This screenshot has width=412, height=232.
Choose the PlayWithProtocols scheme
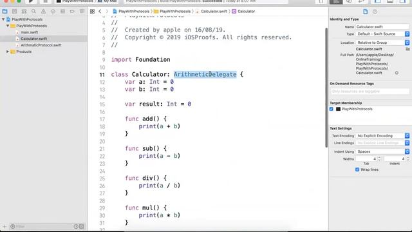point(75,1)
